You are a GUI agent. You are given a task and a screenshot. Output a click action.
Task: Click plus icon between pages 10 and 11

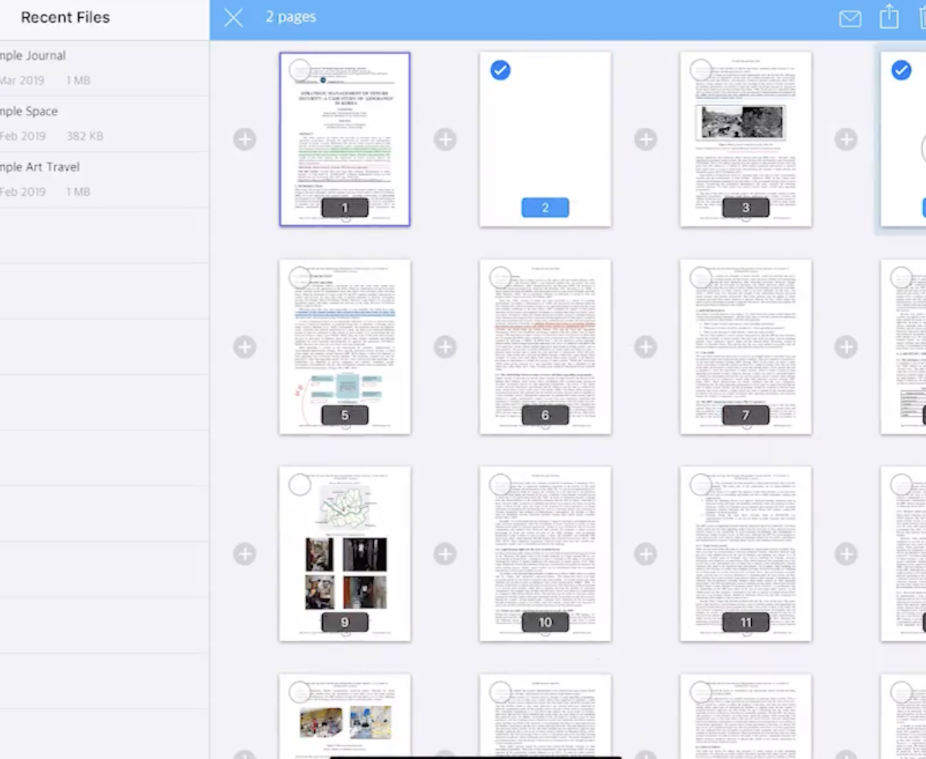(x=646, y=554)
